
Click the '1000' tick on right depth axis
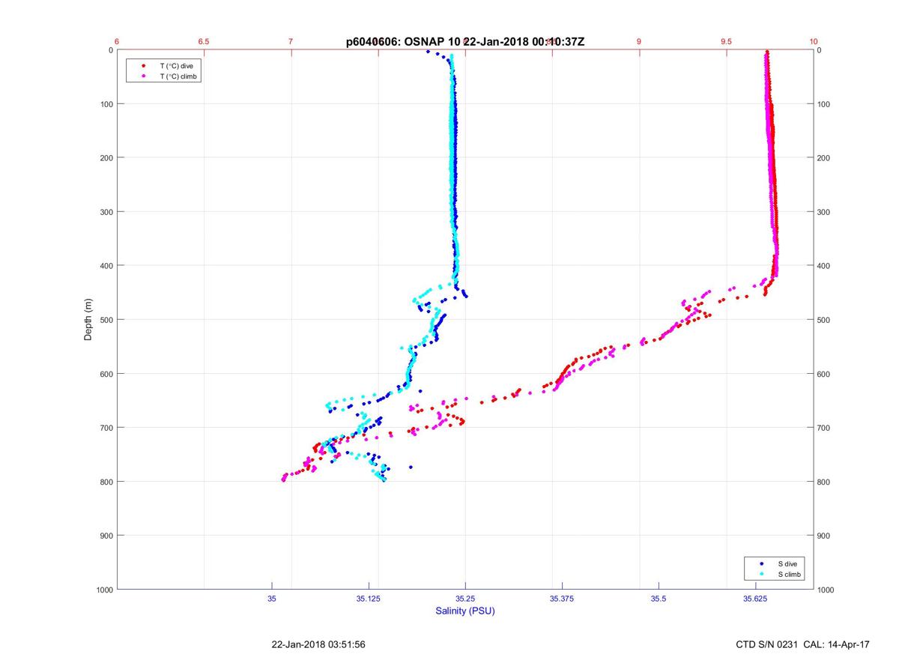point(827,590)
